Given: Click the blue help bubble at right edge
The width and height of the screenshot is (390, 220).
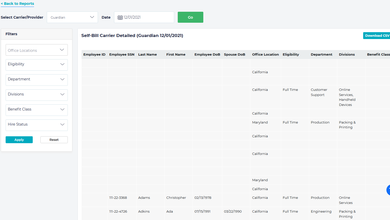Looking at the screenshot, I should [388, 190].
